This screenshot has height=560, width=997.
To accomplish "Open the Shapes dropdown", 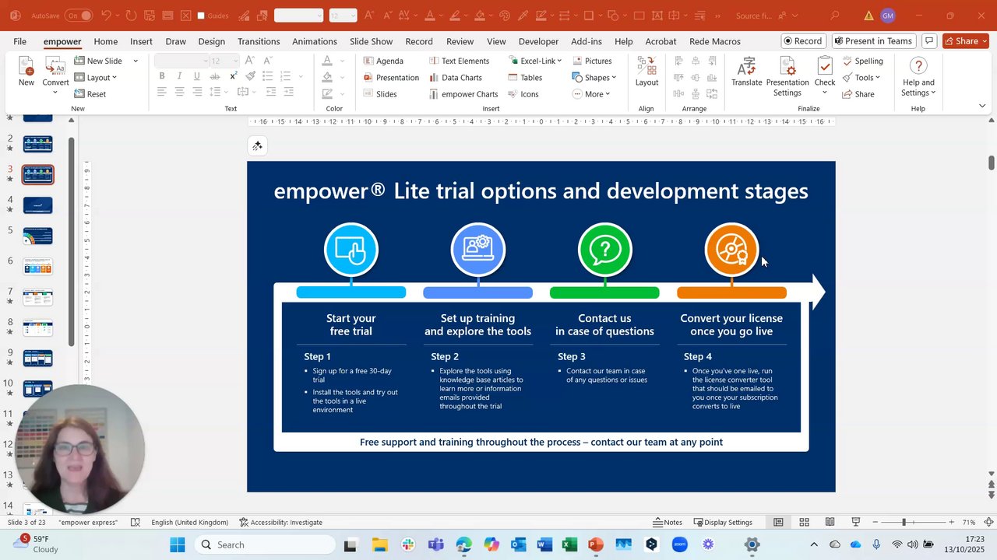I will [594, 78].
